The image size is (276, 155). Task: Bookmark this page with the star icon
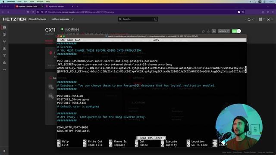(x=243, y=12)
